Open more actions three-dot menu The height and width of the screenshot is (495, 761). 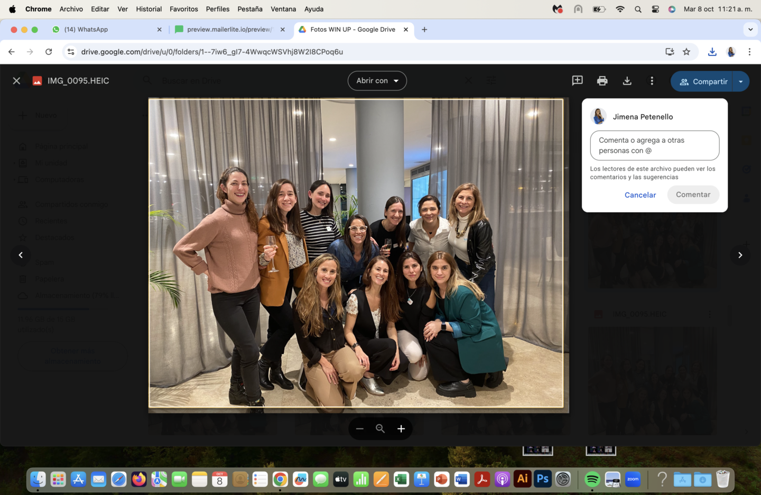pos(652,81)
